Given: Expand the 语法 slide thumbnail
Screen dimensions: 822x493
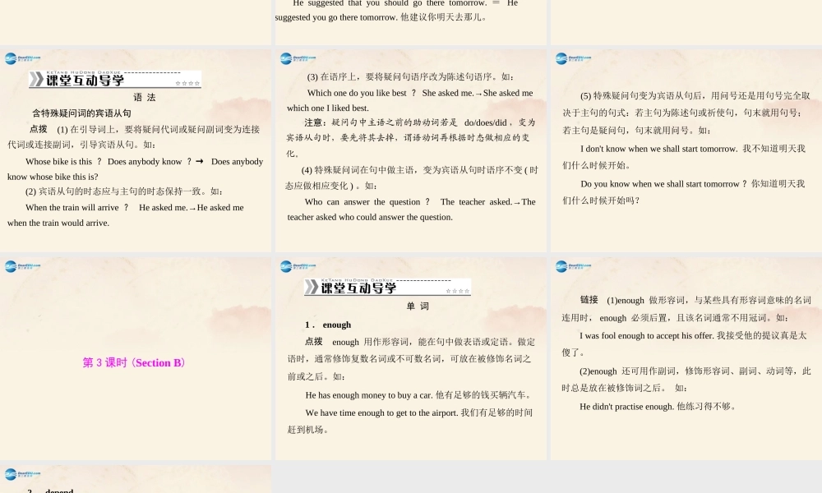Looking at the screenshot, I should pyautogui.click(x=136, y=152).
